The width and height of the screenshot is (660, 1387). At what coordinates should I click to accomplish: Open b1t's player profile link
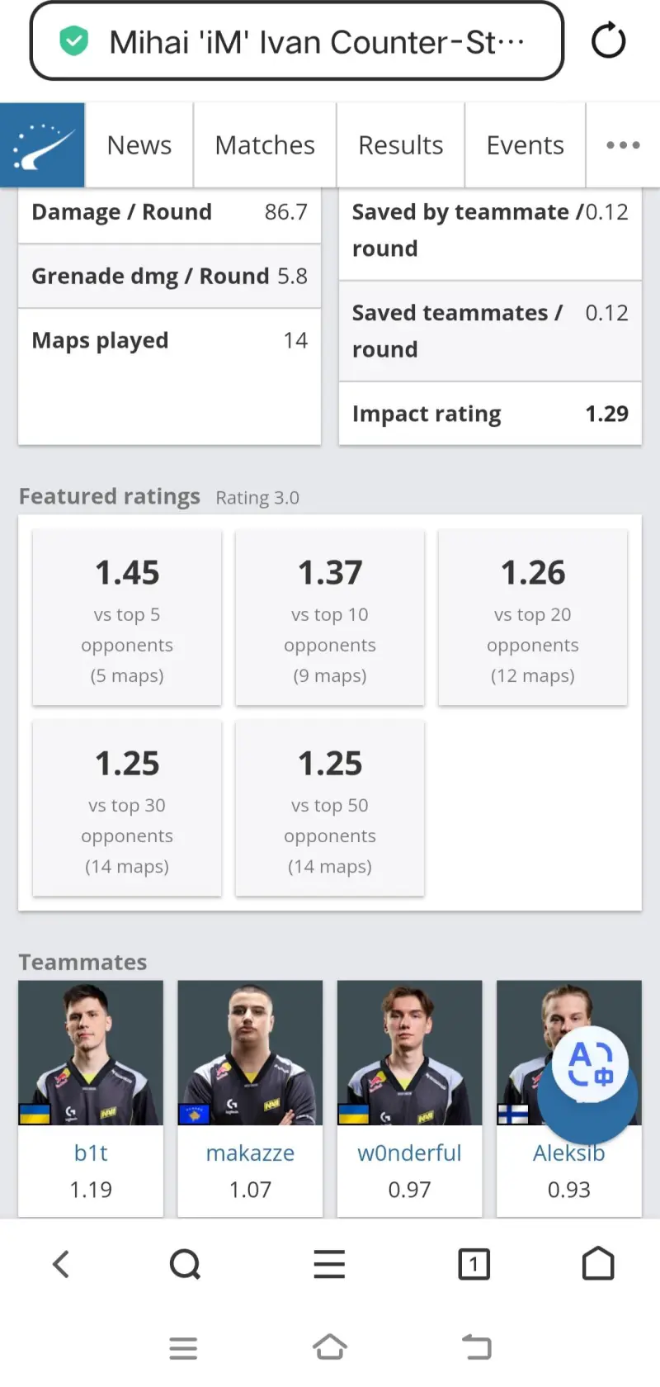point(91,1153)
